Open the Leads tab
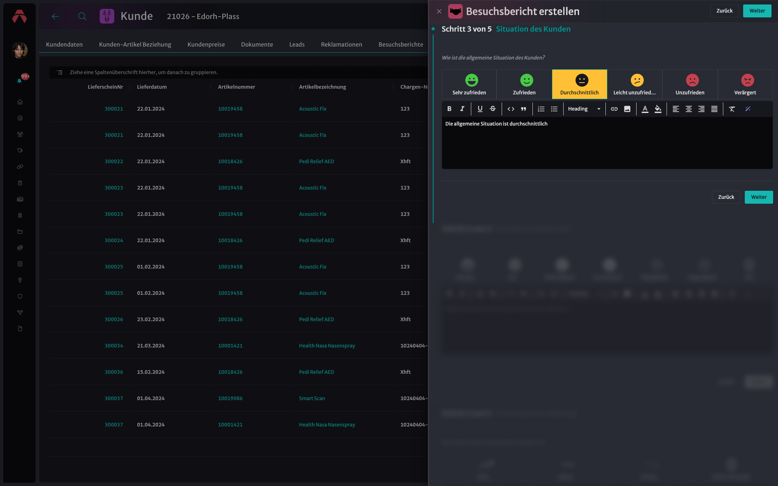This screenshot has width=778, height=486. pos(297,45)
